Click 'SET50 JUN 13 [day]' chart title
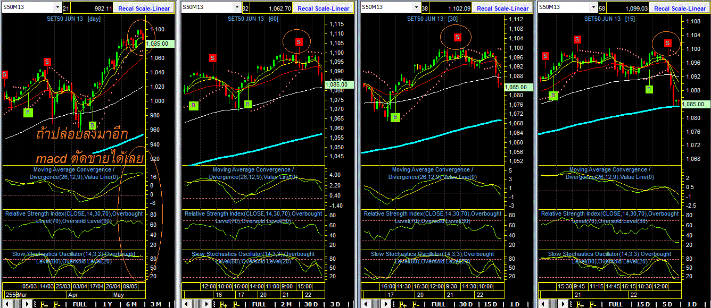711x308 pixels. (x=73, y=19)
